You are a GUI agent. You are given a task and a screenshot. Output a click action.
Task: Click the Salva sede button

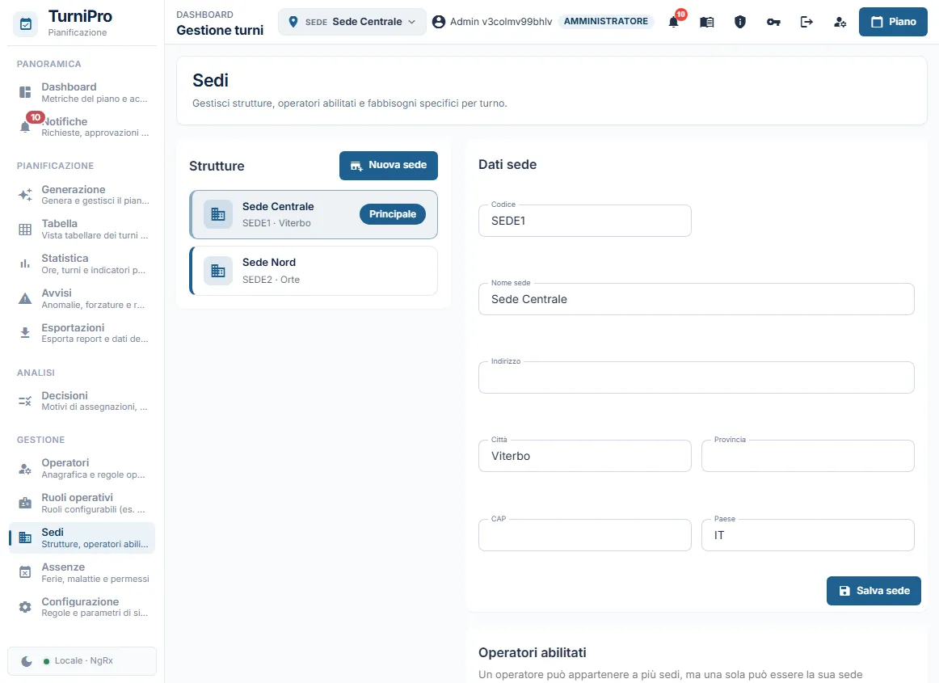point(874,591)
